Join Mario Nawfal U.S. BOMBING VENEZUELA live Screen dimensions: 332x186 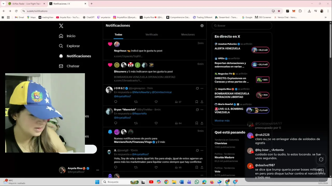pos(258,110)
